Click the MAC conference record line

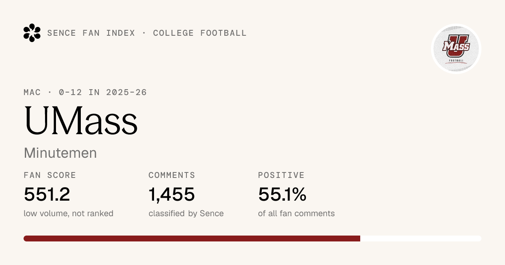point(85,92)
